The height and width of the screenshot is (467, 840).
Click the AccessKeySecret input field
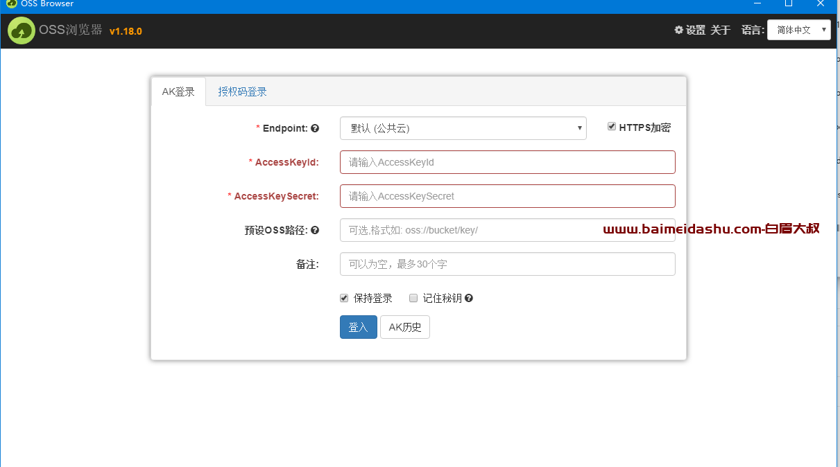[x=508, y=196]
